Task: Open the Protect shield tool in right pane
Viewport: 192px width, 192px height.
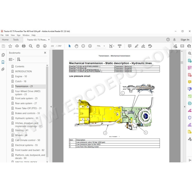Action: [190, 118]
